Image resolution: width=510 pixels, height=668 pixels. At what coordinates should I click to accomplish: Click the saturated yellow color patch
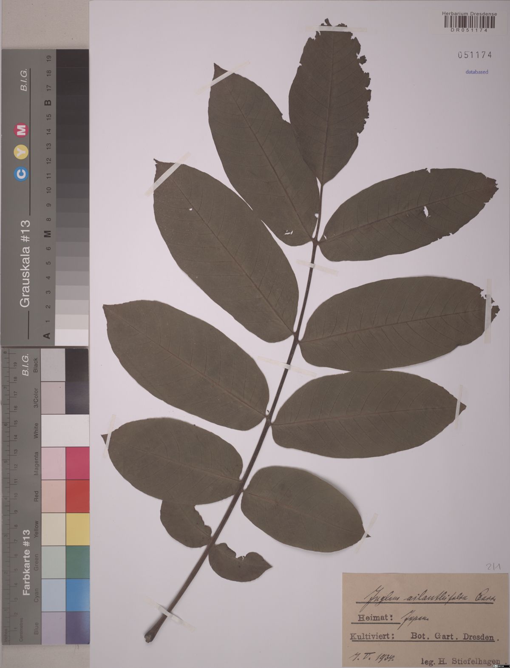pos(77,529)
